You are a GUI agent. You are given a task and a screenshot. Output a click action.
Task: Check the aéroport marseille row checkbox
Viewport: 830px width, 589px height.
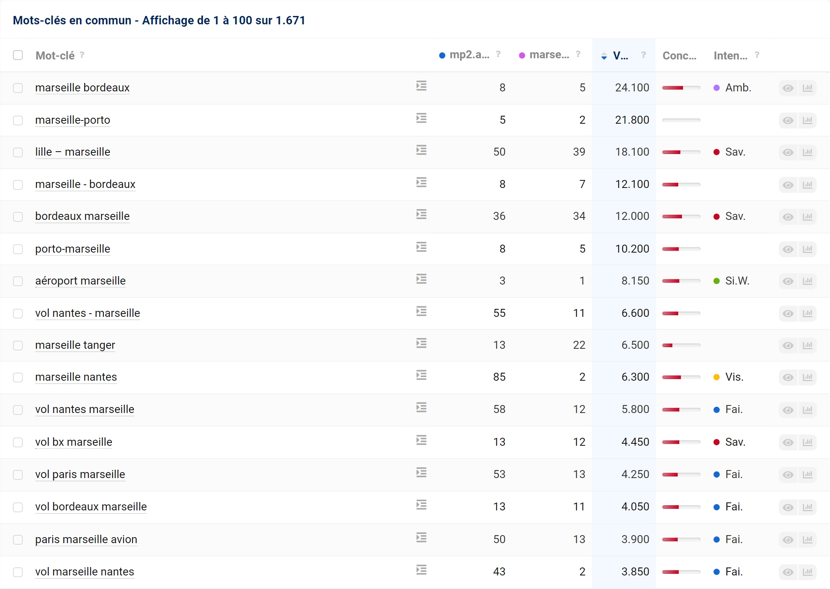(18, 281)
